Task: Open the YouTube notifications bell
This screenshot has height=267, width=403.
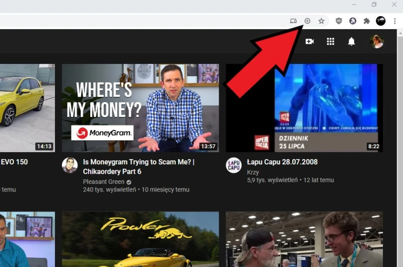Action: (351, 41)
